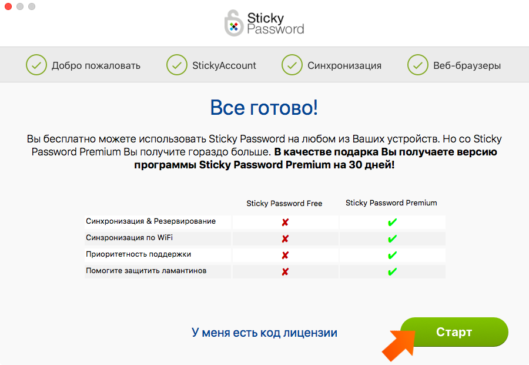
Task: Select the Веб-браузеры step checkmark circle
Action: [418, 65]
